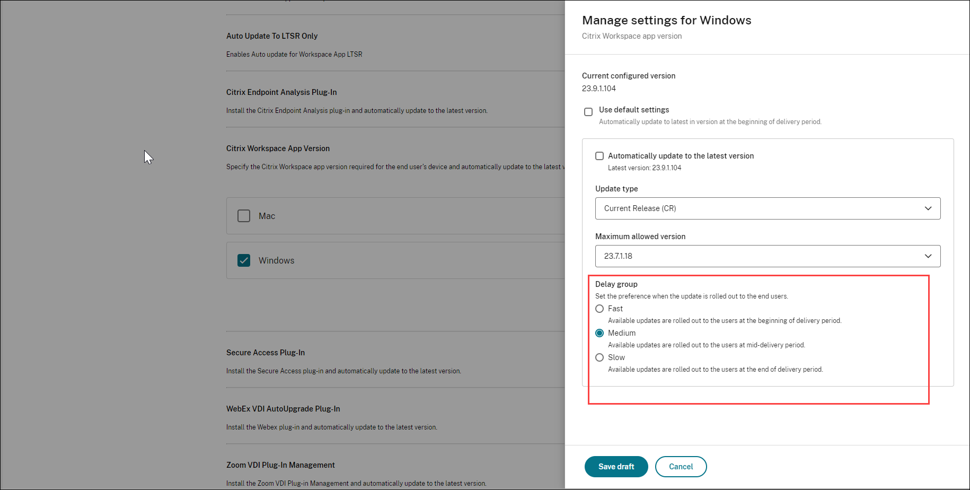Screen dimensions: 970x490
Task: Check the Mac checkbox
Action: [244, 216]
